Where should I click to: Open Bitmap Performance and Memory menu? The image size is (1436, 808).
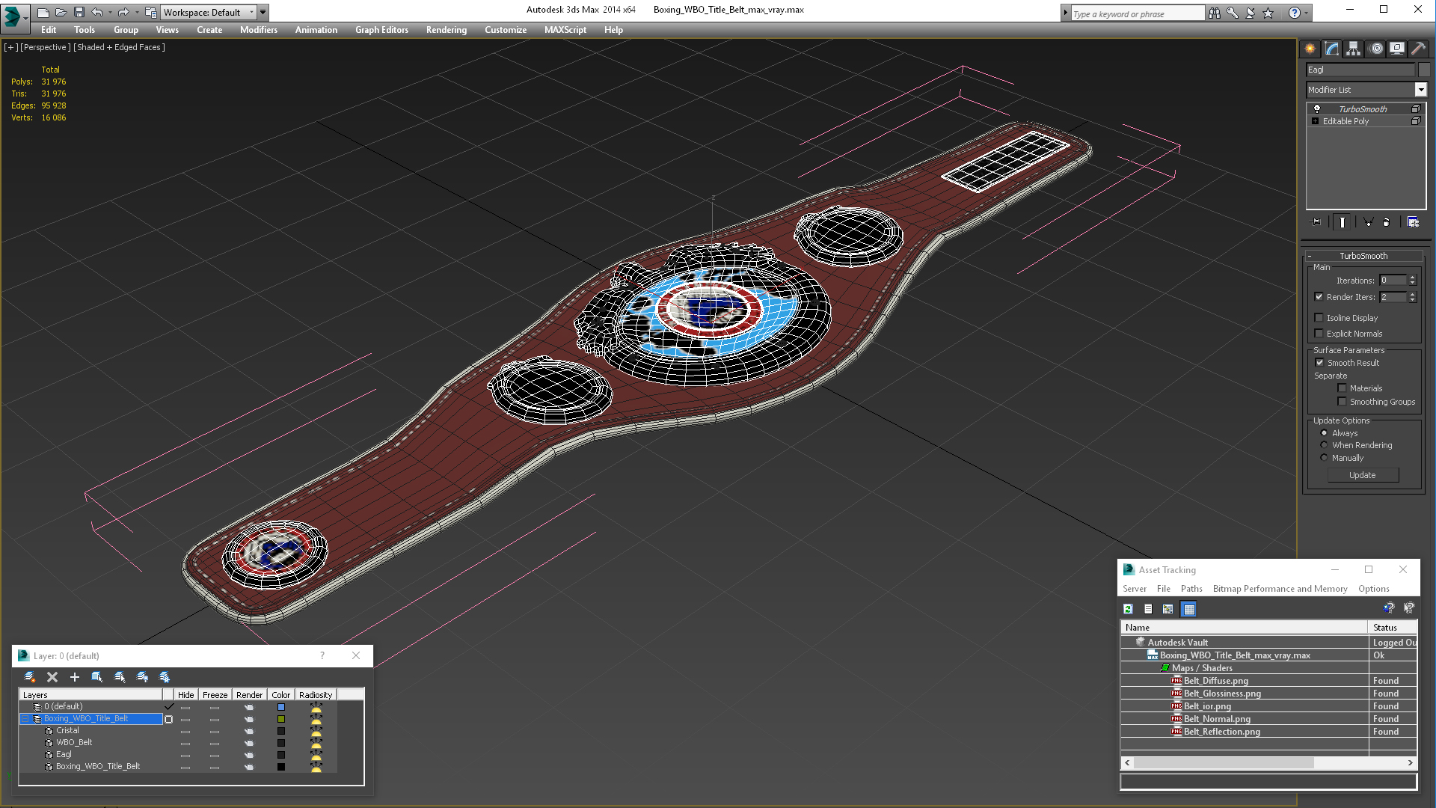click(x=1280, y=589)
